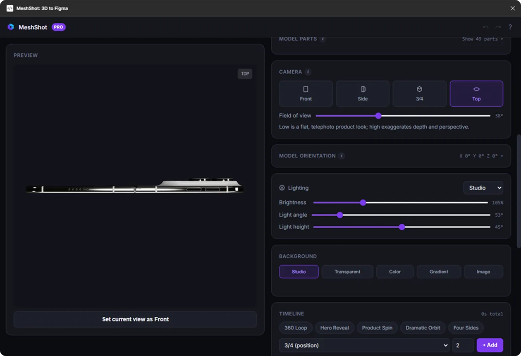Expand the model orientation X Y Z values
The height and width of the screenshot is (356, 521).
481,156
